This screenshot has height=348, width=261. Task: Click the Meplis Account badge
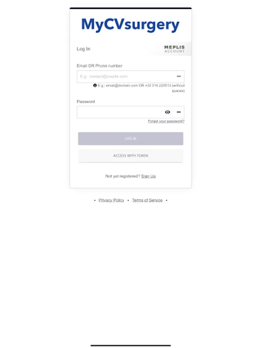point(174,49)
